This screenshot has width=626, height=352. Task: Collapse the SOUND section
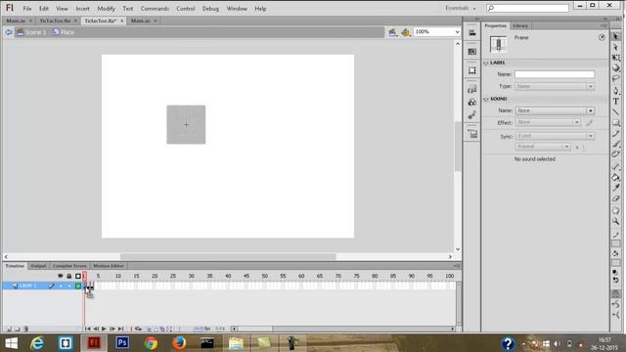(x=486, y=99)
